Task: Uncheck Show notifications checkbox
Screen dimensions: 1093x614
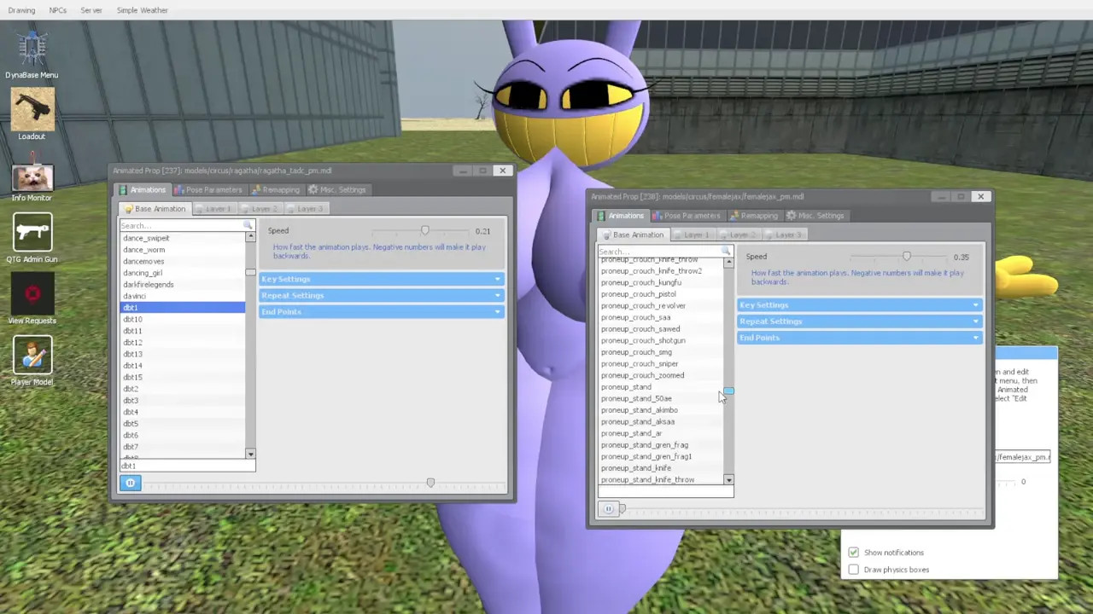Action: [853, 553]
